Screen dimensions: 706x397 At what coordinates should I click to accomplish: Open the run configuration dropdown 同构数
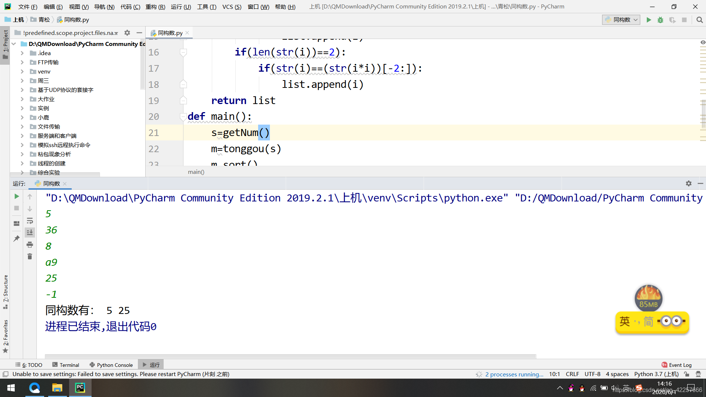(621, 20)
